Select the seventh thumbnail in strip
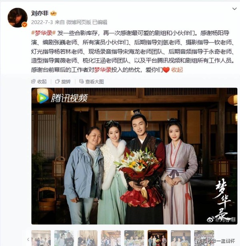Image resolution: width=240 pixels, height=246 pixels. click(181, 238)
